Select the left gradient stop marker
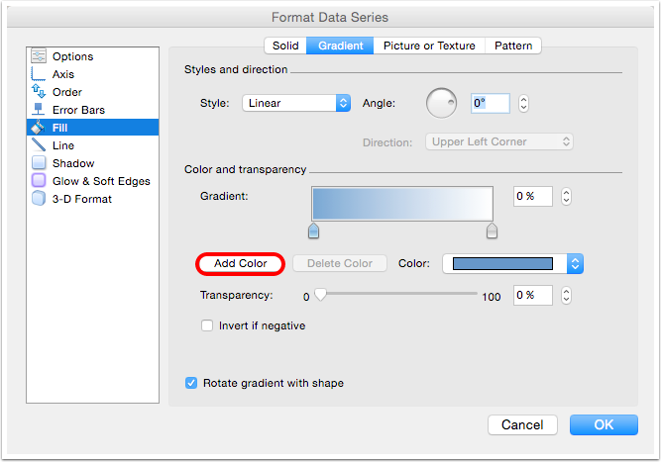 (x=314, y=231)
